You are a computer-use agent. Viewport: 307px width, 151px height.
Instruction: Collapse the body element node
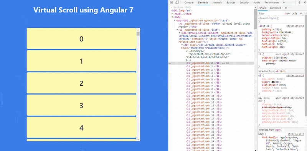172,17
